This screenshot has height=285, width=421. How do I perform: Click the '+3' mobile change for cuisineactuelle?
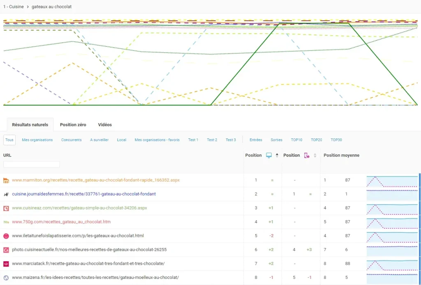point(309,250)
